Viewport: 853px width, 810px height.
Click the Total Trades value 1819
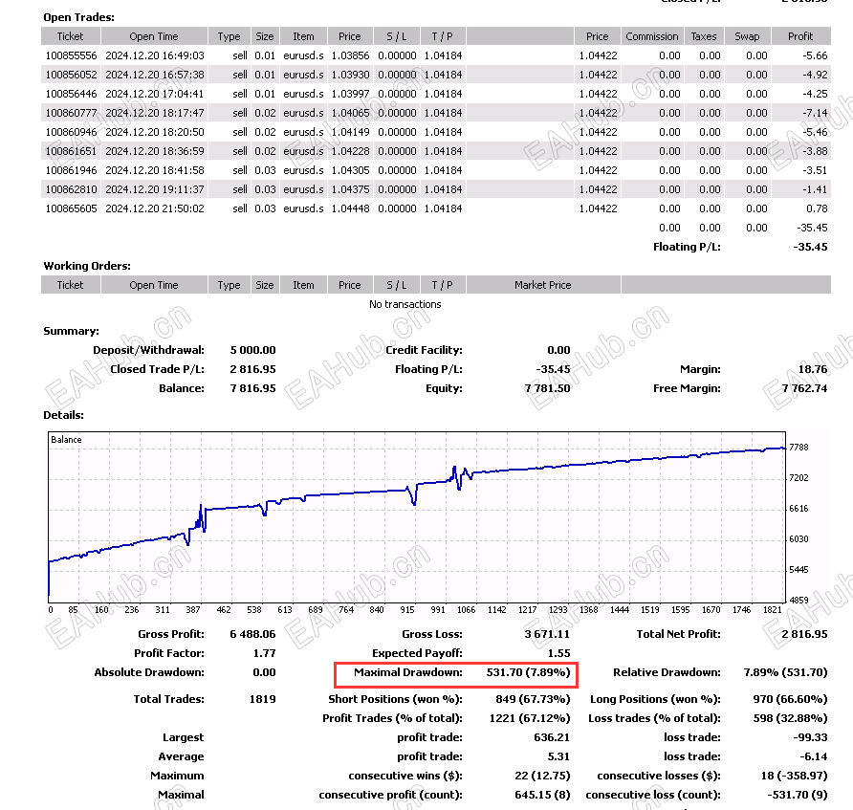point(263,698)
